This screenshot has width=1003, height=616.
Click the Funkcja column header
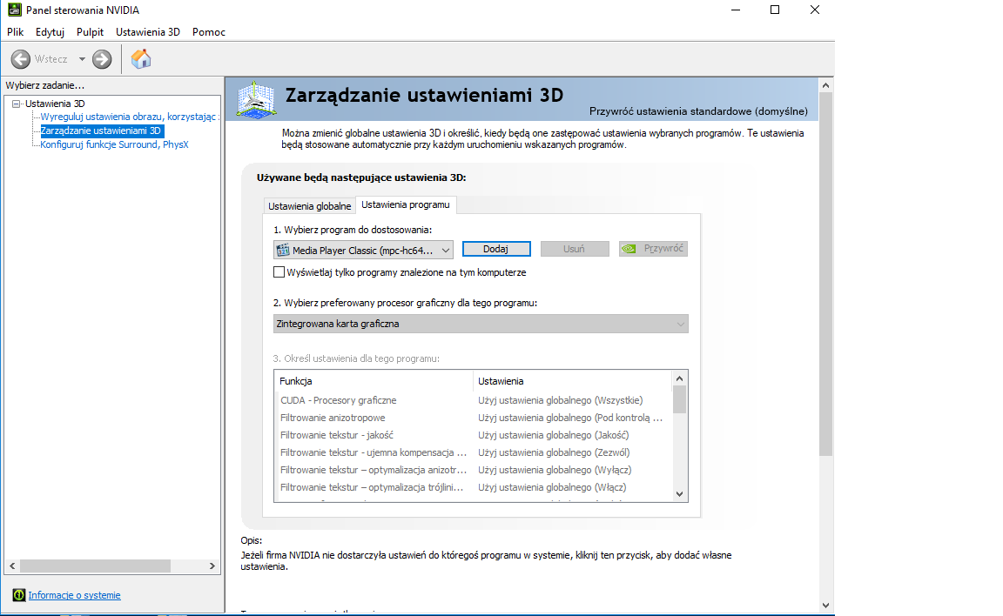point(374,381)
